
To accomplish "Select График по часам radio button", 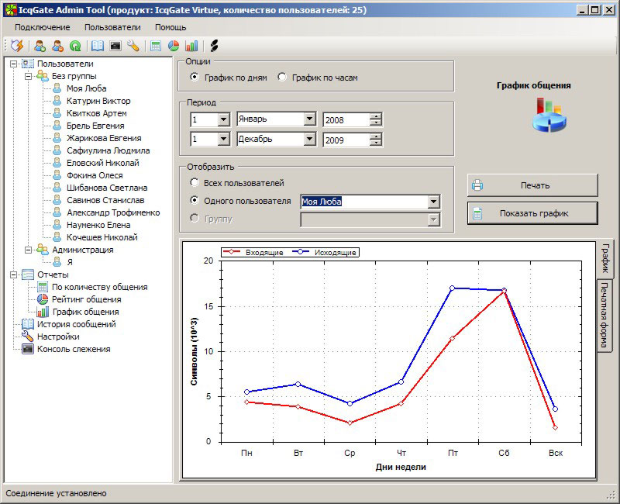I will tap(282, 77).
